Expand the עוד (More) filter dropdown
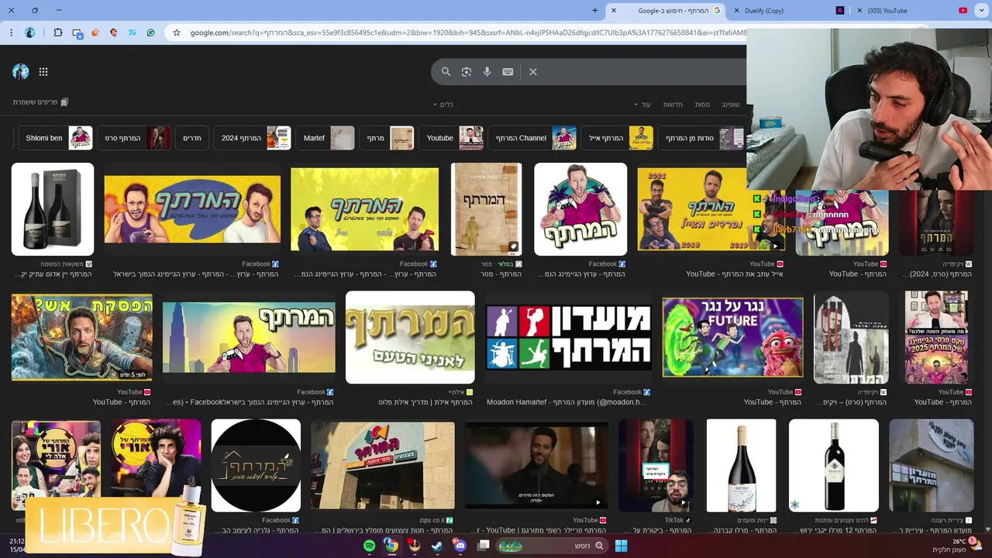This screenshot has height=558, width=992. (642, 105)
